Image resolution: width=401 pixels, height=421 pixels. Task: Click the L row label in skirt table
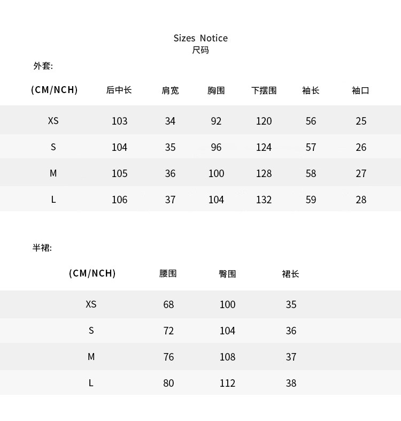point(91,383)
